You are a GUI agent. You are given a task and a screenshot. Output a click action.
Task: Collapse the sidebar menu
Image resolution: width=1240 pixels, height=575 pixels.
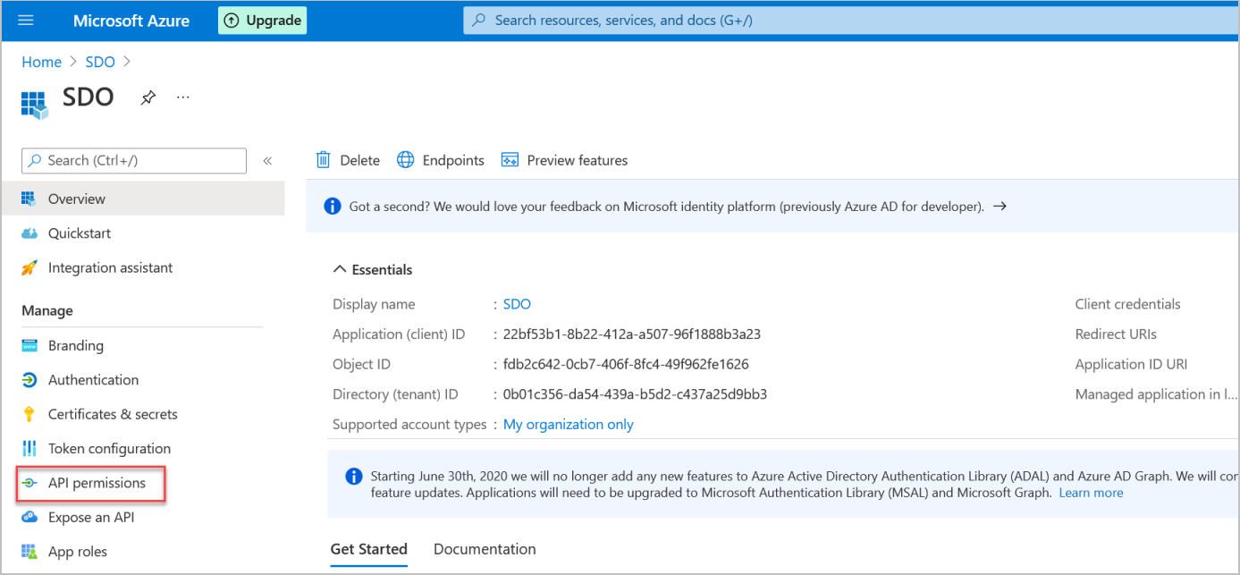tap(267, 161)
